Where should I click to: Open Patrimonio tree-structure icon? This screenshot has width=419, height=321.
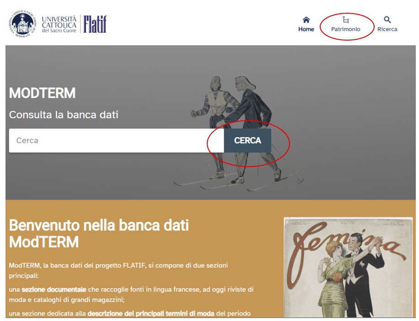tap(346, 20)
